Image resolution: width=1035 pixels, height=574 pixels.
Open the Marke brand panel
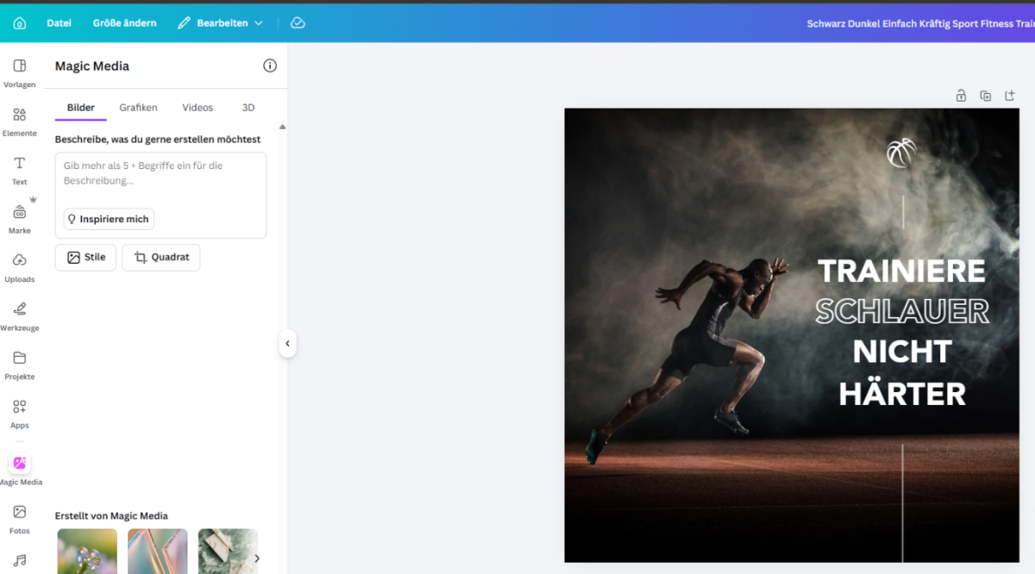tap(20, 219)
